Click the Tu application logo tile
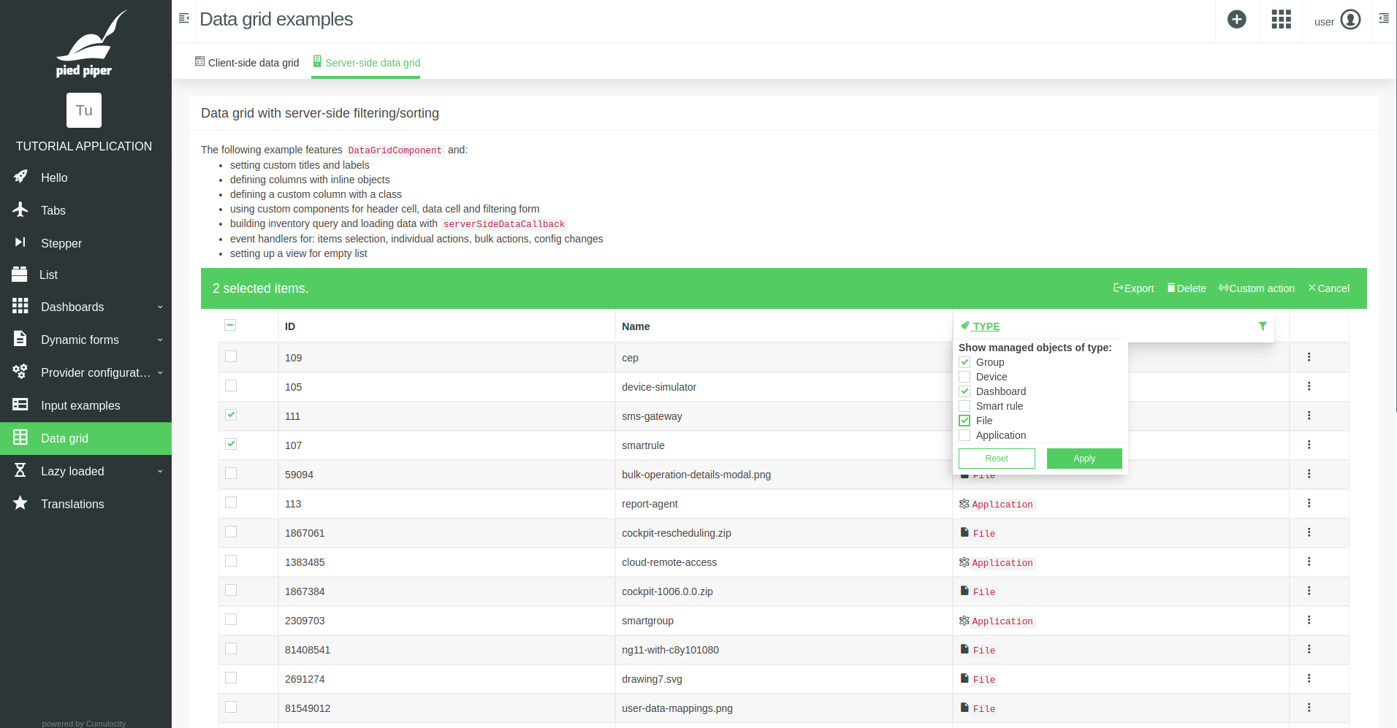This screenshot has width=1397, height=728. tap(84, 110)
